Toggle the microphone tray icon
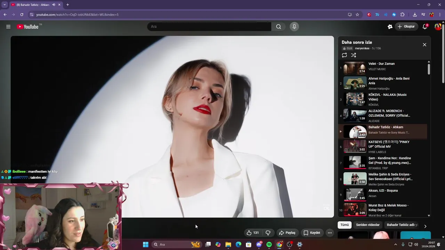The image size is (445, 250). [403, 244]
